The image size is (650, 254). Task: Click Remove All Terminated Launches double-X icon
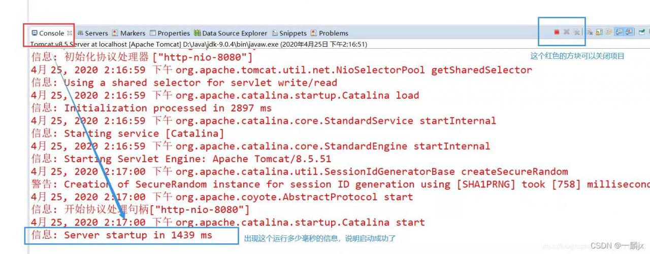pyautogui.click(x=576, y=32)
